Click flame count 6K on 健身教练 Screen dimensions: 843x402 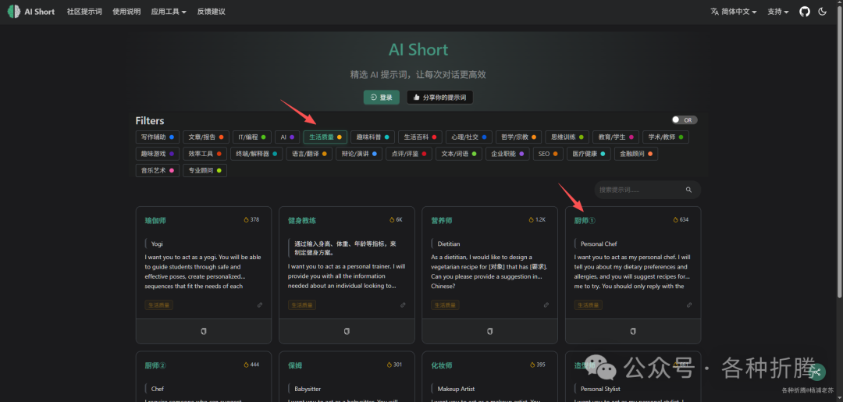397,220
